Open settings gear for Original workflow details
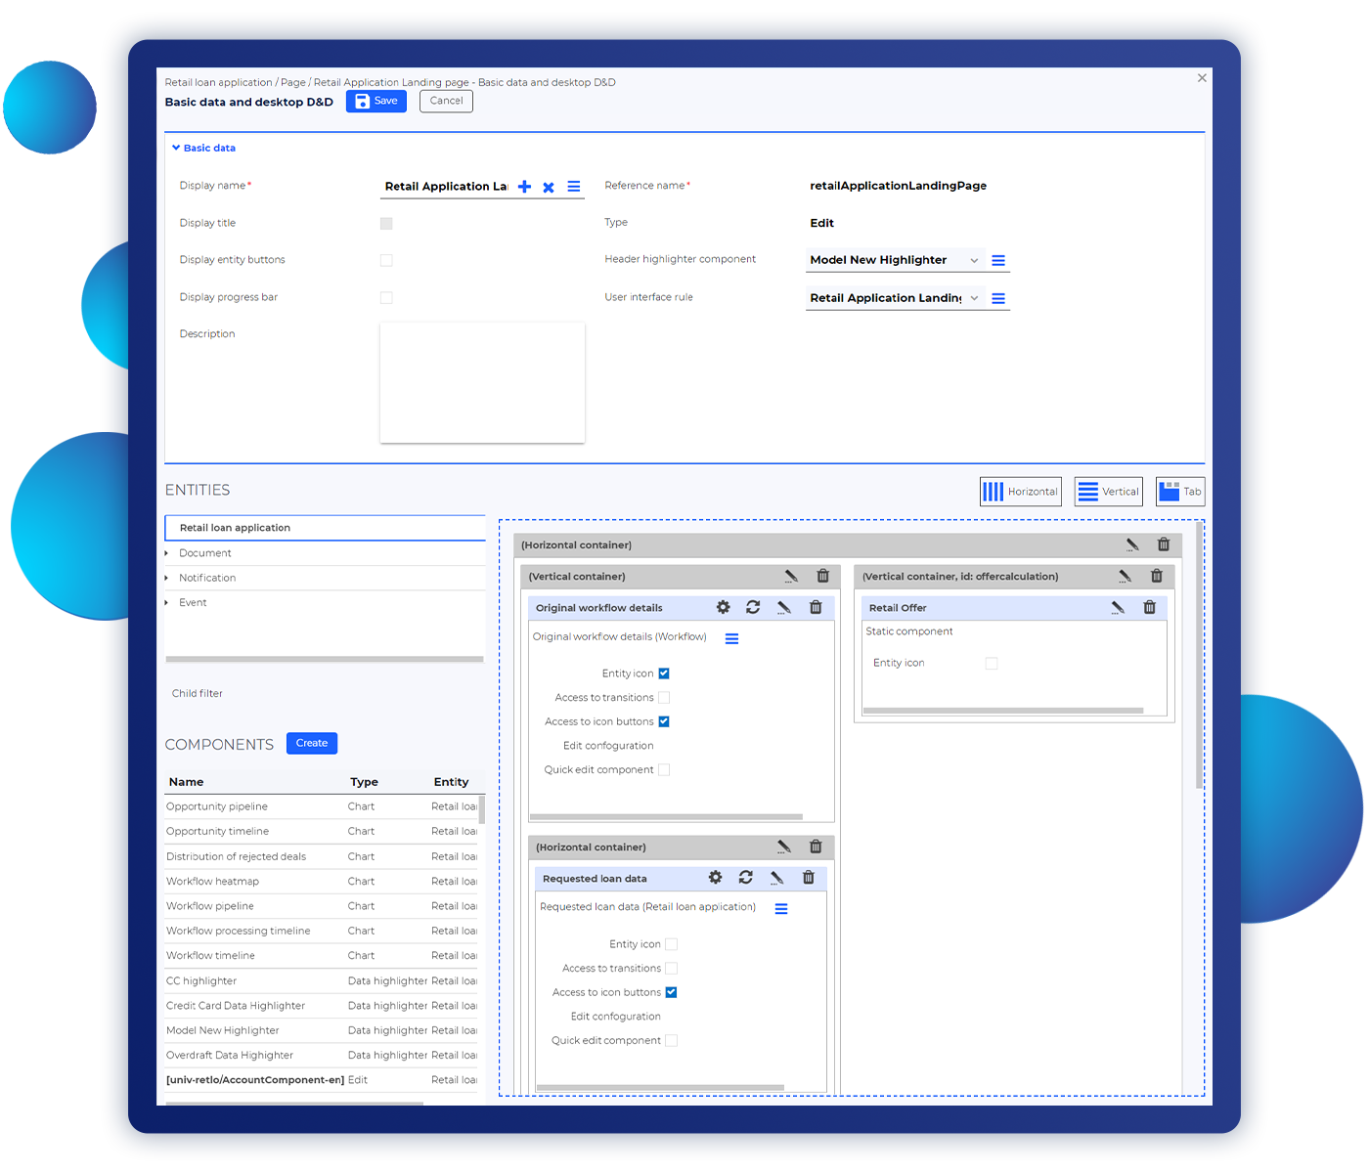 coord(723,607)
